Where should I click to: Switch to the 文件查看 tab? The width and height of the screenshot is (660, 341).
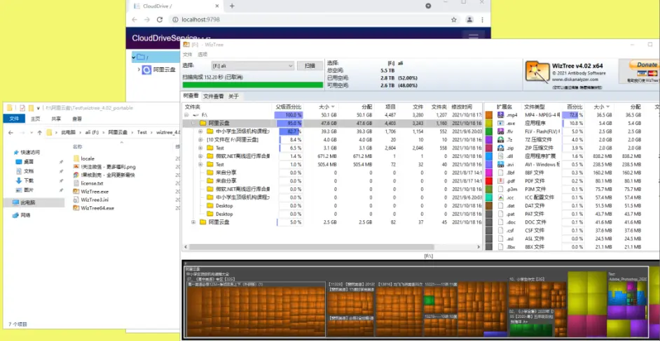(x=214, y=96)
